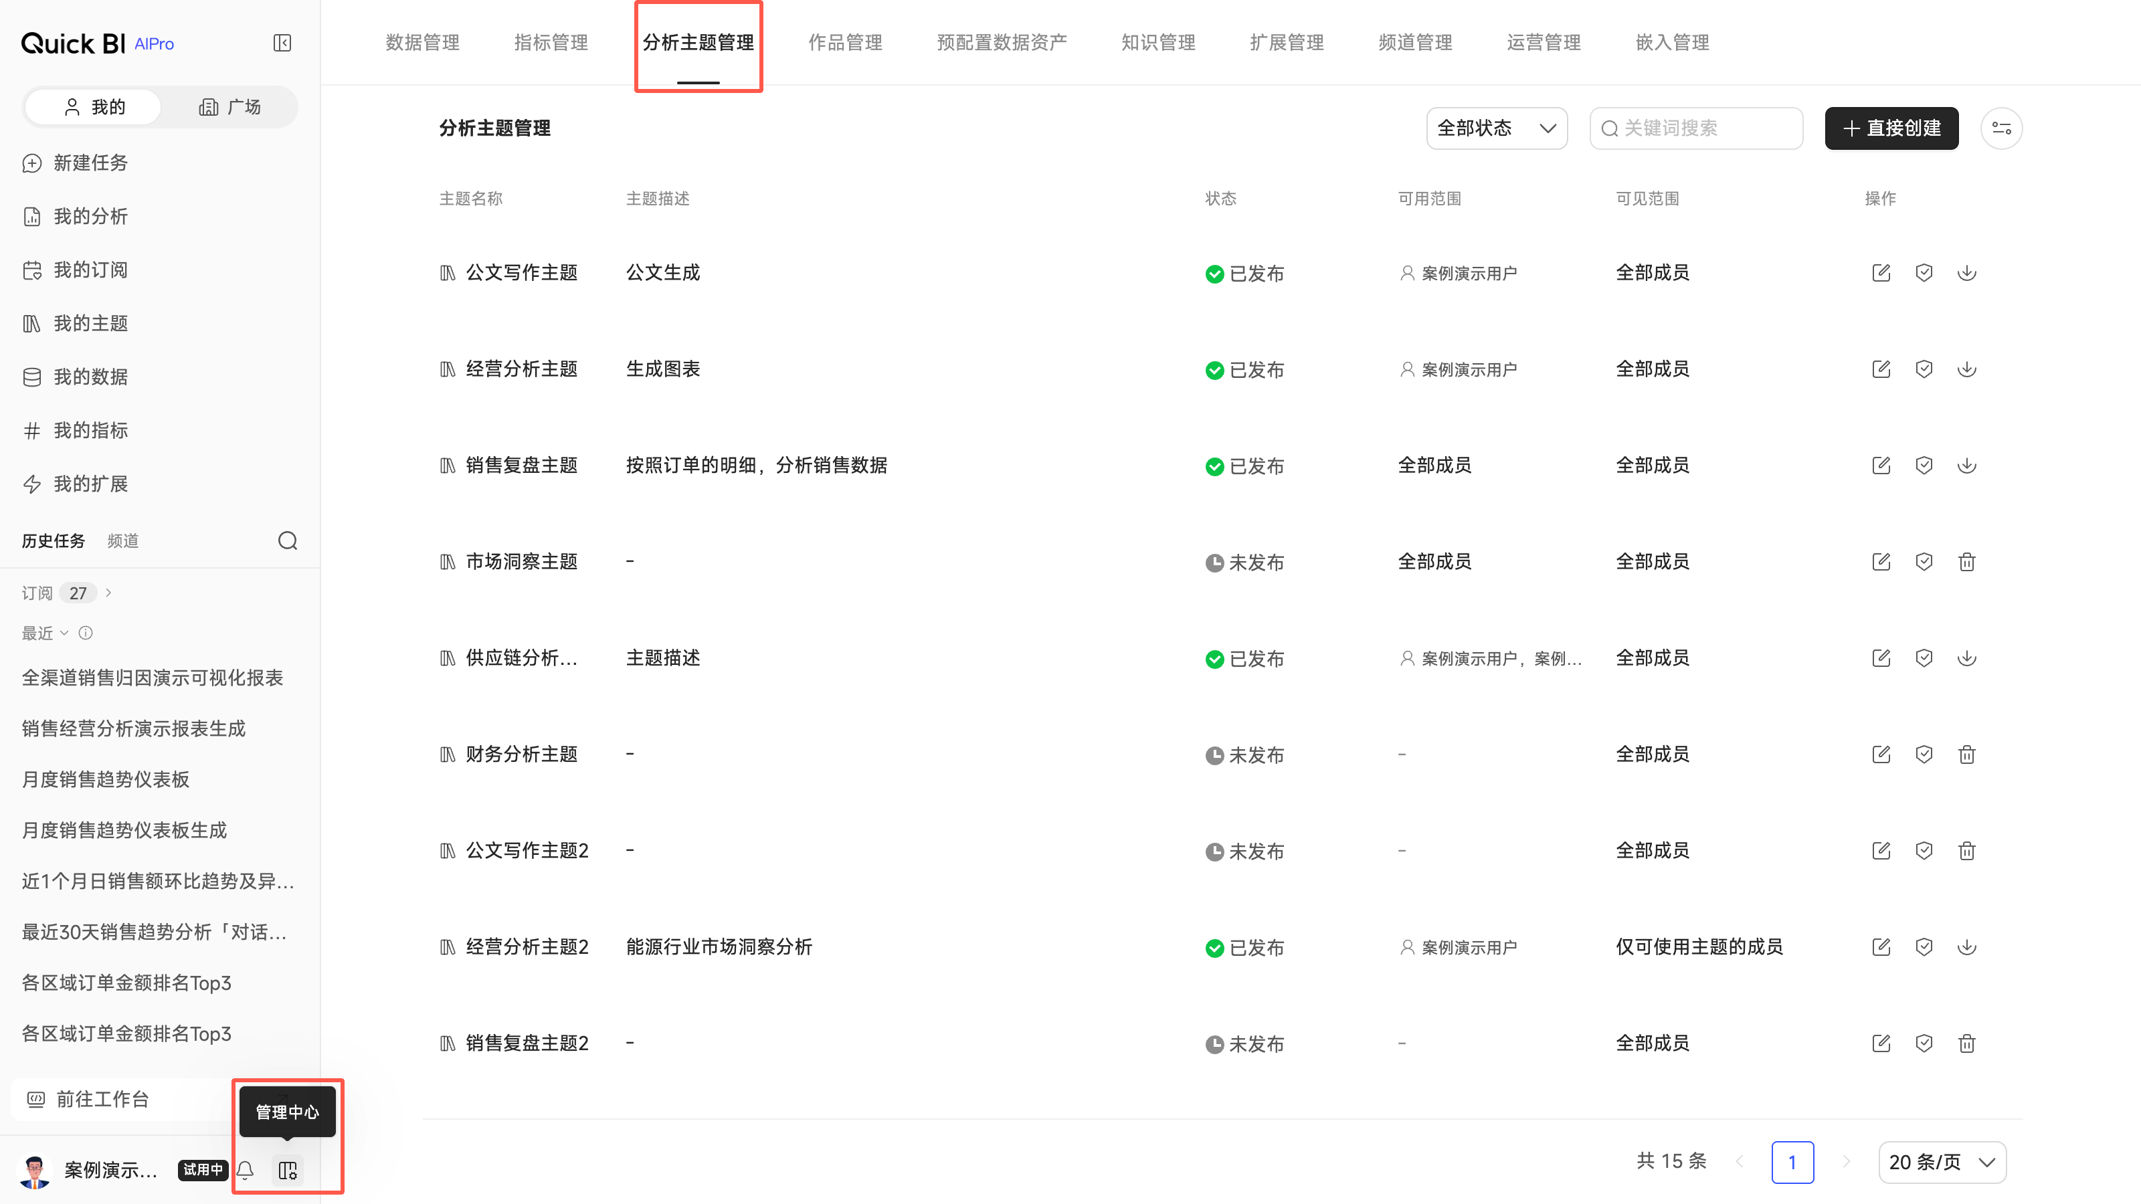Select page 1 in pagination
Viewport: 2141px width, 1204px height.
coord(1793,1162)
